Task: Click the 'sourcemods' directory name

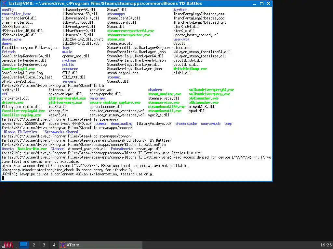Action: click(211, 124)
